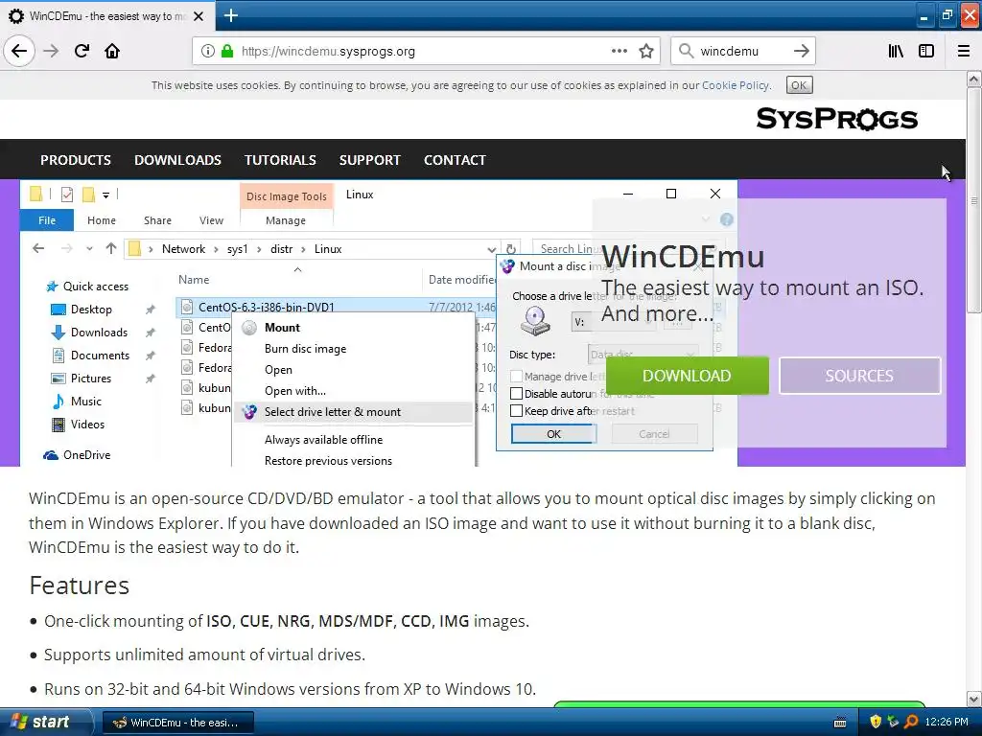This screenshot has height=736, width=982.
Task: Click the keyboard tray icon
Action: 840,723
